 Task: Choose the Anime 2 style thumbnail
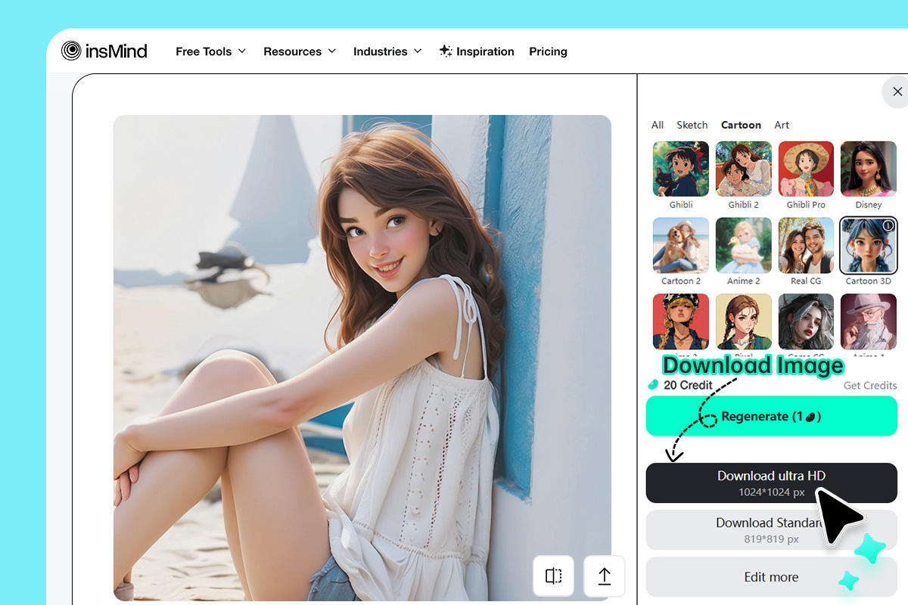[744, 245]
